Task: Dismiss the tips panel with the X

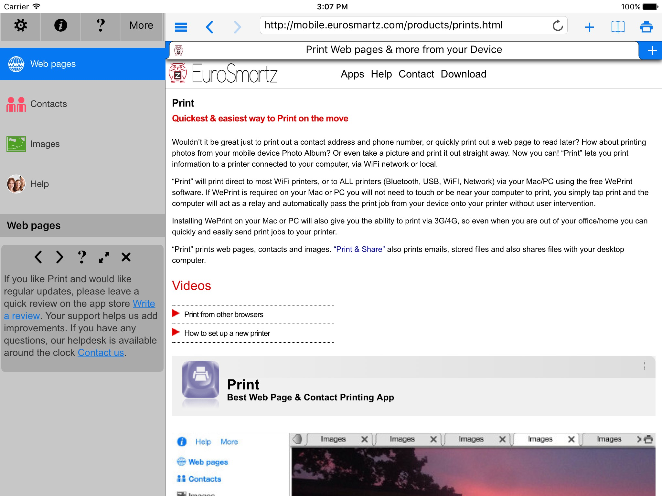Action: click(125, 257)
